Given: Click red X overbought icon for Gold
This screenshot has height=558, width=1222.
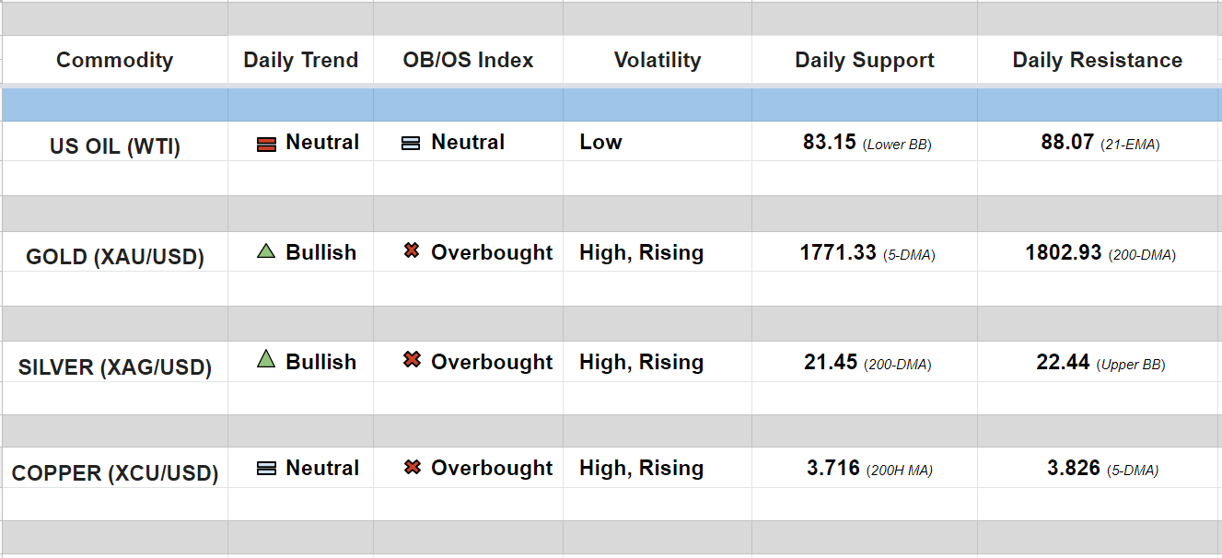Looking at the screenshot, I should click(x=412, y=250).
